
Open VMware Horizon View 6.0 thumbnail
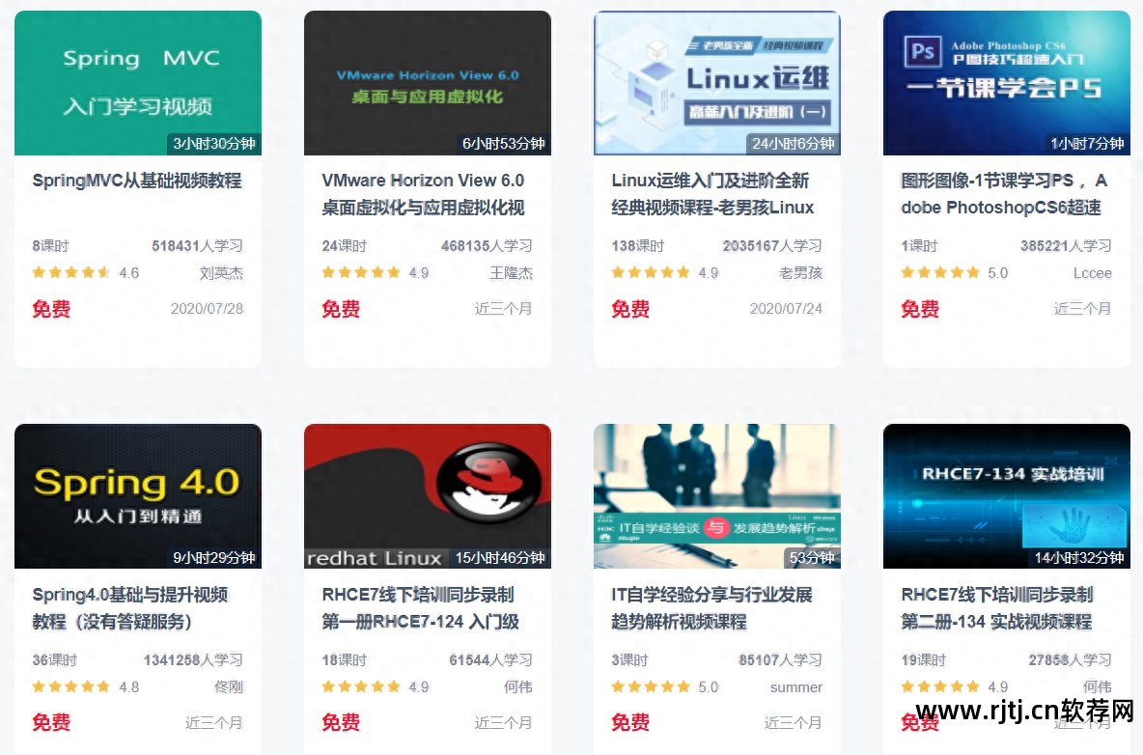[x=427, y=83]
